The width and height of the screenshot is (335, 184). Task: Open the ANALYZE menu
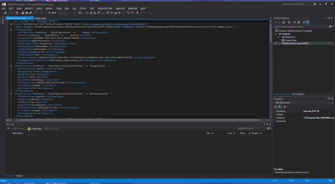coord(120,8)
